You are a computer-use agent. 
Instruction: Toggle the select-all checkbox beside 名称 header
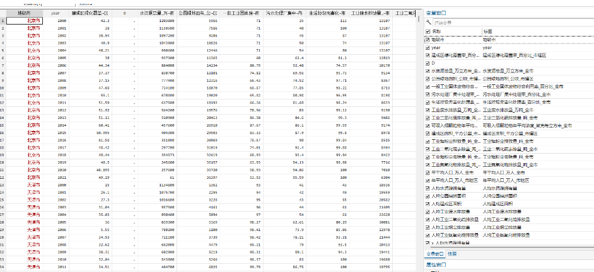[428, 31]
